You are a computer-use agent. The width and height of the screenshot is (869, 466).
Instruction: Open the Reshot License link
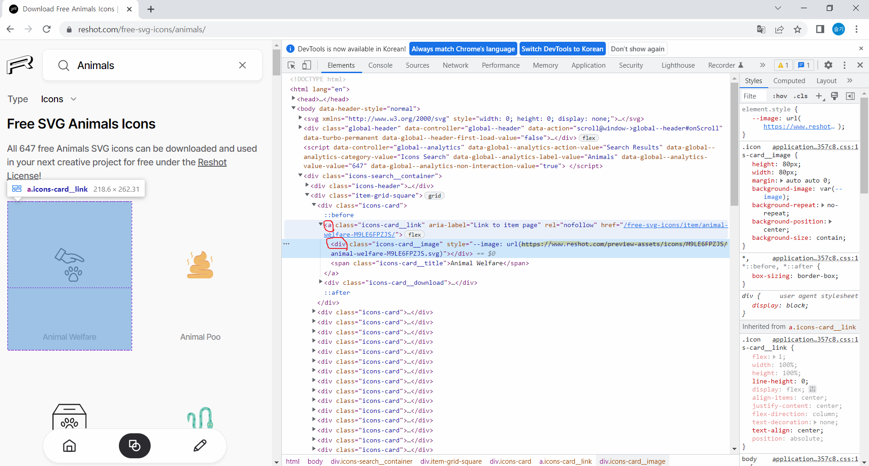(x=212, y=162)
